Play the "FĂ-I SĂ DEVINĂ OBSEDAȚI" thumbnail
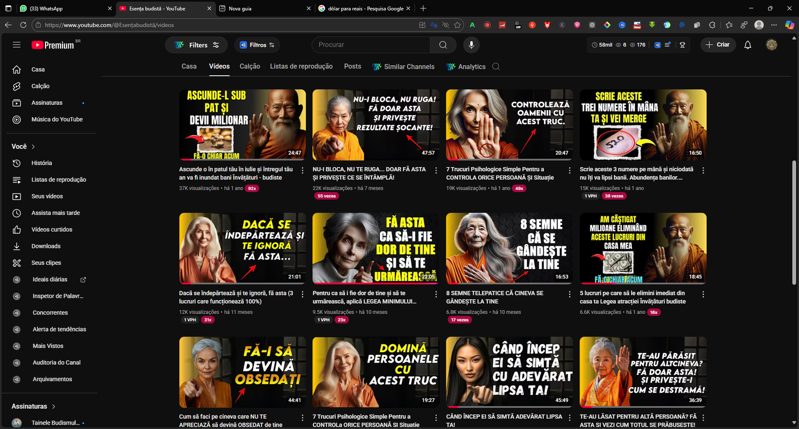Viewport: 799px width, 429px height. coord(242,372)
